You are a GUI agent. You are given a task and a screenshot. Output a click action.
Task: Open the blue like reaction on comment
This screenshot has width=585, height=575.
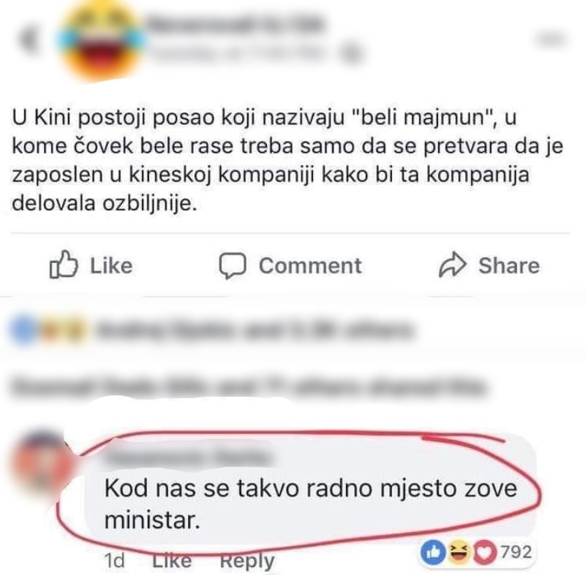coord(433,552)
